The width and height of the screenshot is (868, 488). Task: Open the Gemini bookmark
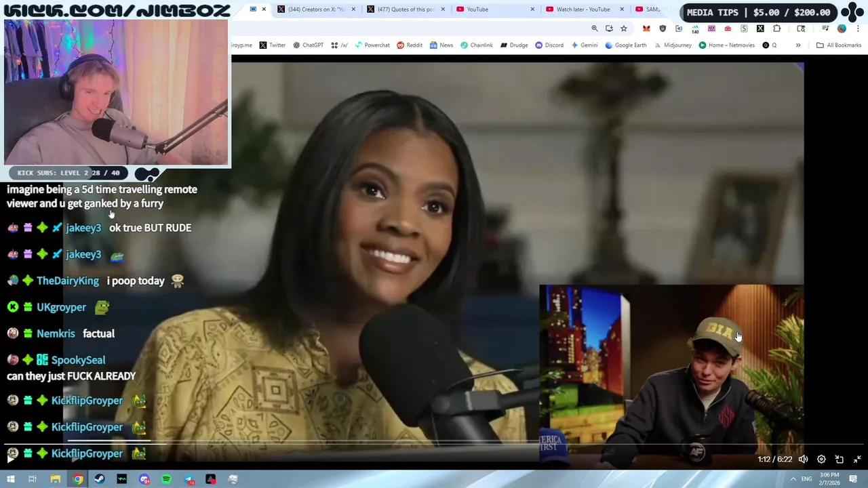coord(585,45)
